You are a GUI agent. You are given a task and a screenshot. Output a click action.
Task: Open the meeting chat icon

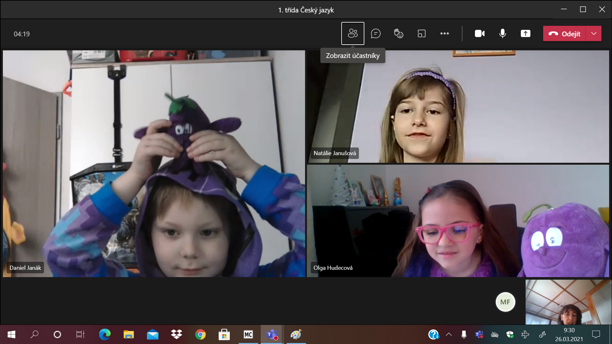[x=375, y=33]
